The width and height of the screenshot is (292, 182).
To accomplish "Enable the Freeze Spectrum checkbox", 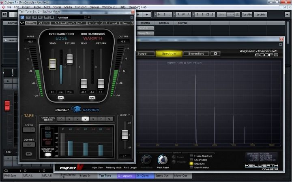I will tap(191, 156).
